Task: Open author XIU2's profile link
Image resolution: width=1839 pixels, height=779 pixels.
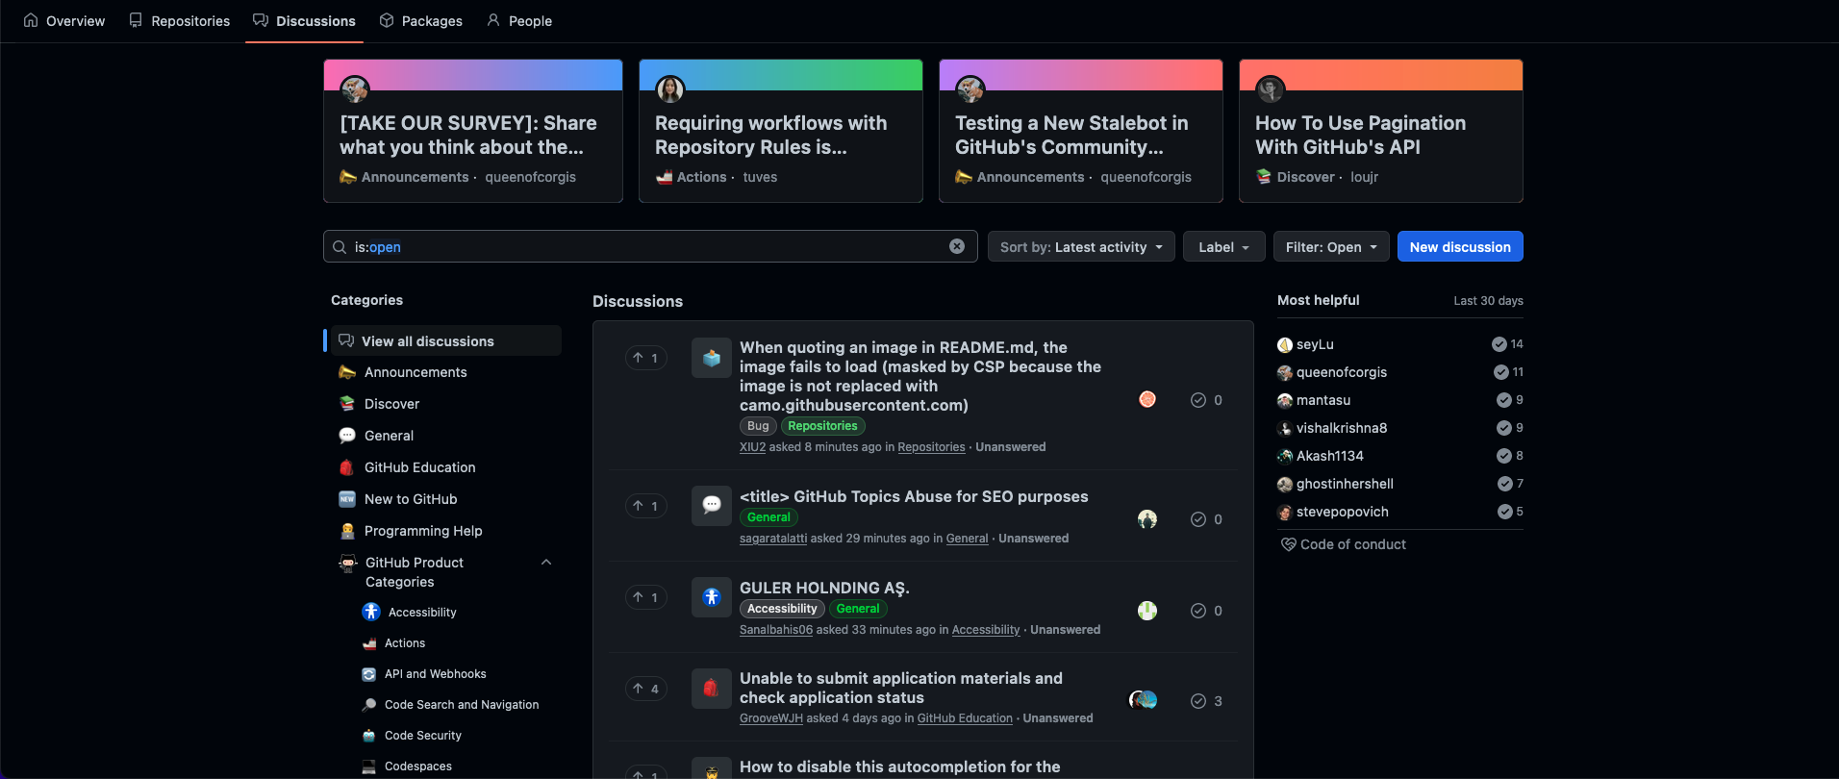Action: point(752,447)
